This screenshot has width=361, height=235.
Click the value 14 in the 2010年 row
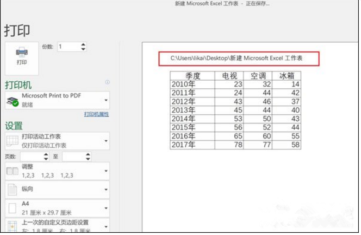pos(295,84)
